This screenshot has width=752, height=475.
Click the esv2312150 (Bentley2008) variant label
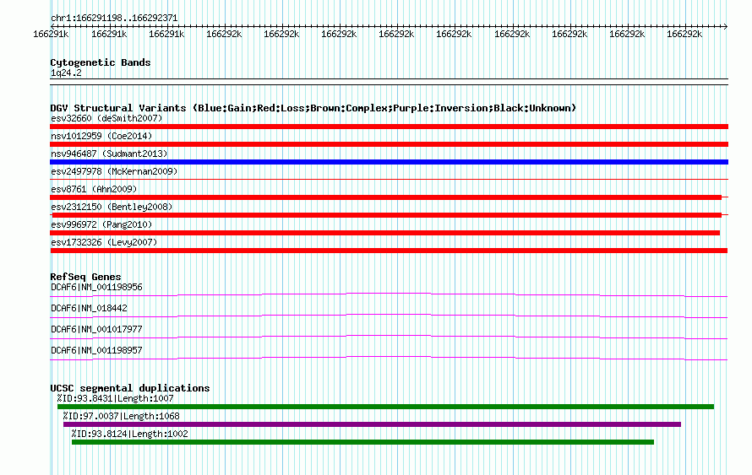[112, 207]
